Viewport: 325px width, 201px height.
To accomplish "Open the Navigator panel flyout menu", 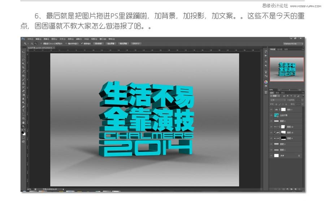I will pyautogui.click(x=303, y=49).
